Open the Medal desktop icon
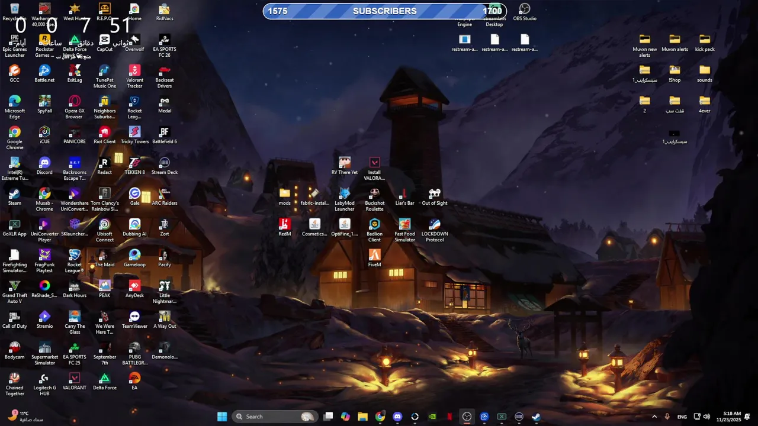 click(165, 104)
